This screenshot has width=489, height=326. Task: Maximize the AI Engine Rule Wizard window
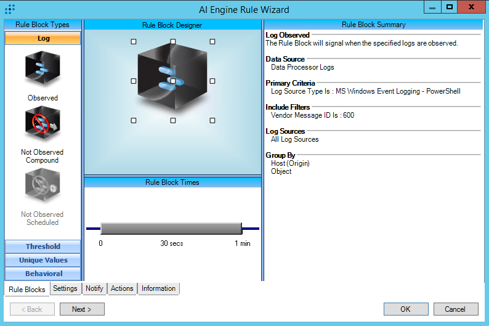(x=450, y=7)
